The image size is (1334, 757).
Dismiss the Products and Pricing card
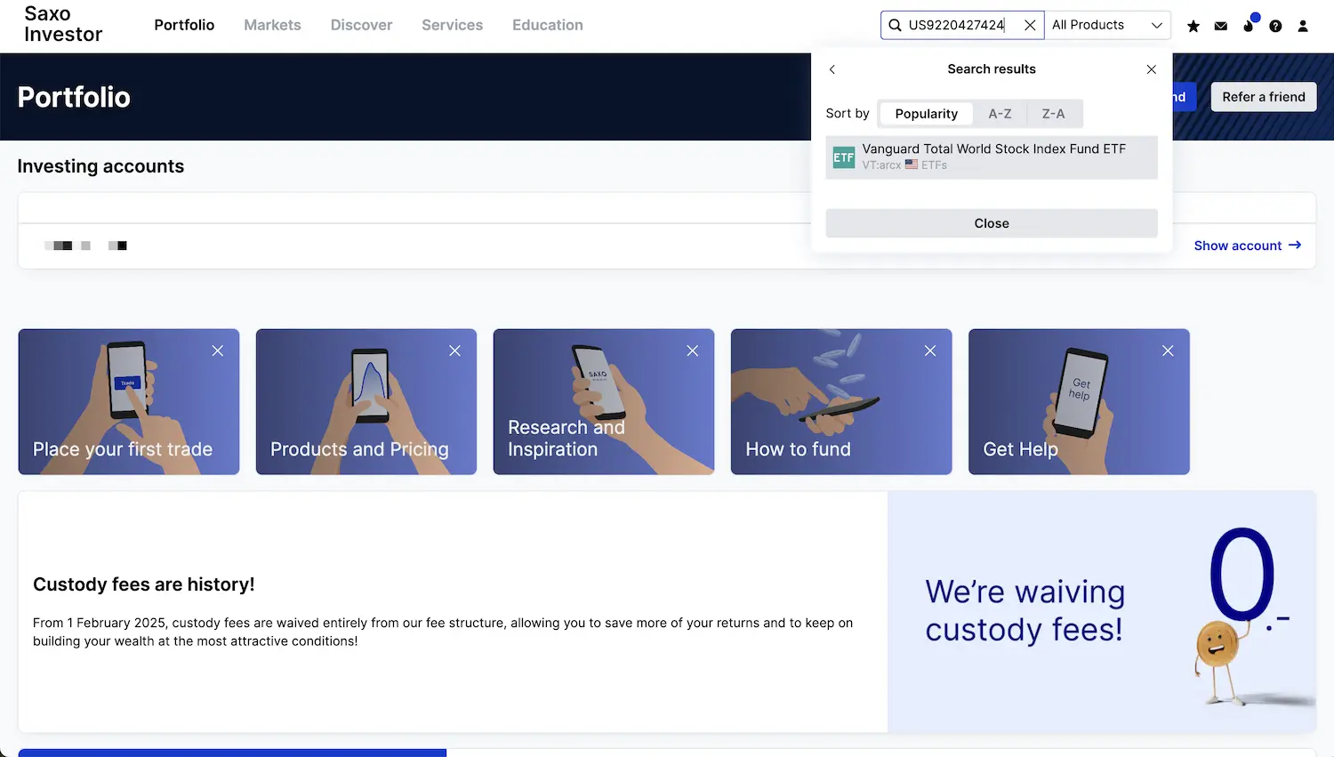coord(454,351)
